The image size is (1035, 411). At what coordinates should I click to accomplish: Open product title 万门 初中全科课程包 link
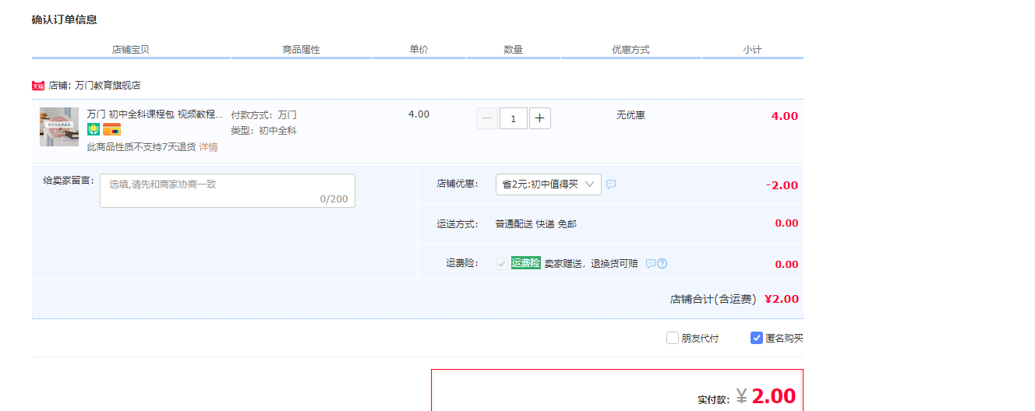coord(155,114)
